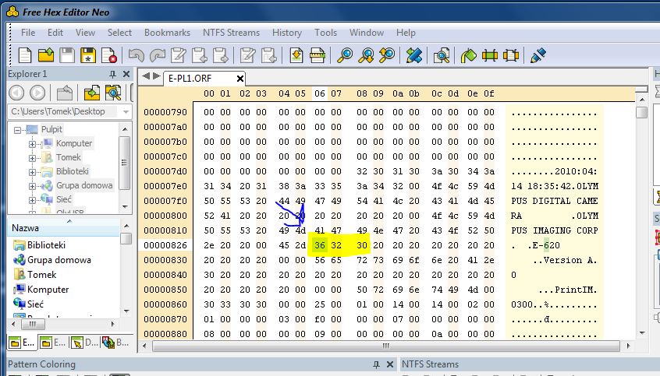Open the NTFS Streams menu

[x=230, y=33]
